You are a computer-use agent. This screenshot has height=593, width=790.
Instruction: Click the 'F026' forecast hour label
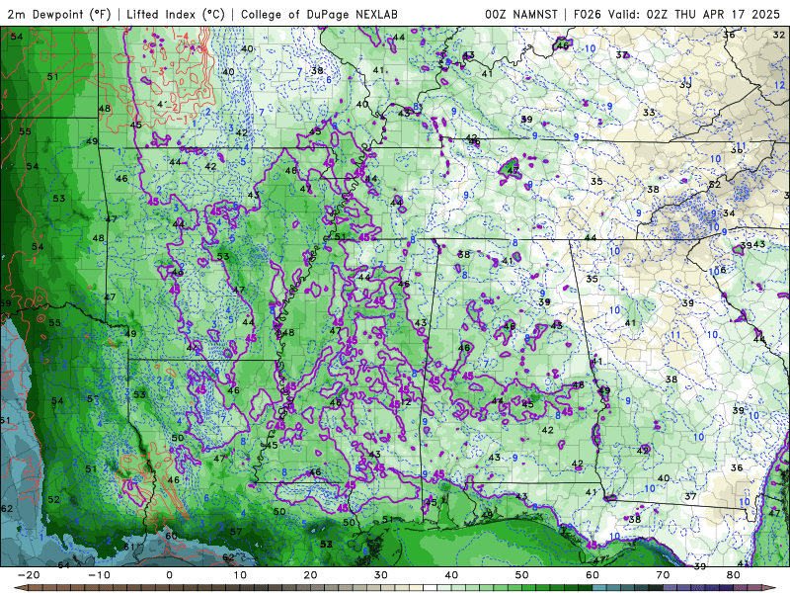[x=588, y=14]
